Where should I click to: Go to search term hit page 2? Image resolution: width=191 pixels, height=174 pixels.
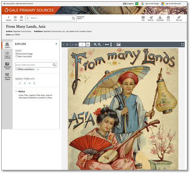tap(20, 83)
